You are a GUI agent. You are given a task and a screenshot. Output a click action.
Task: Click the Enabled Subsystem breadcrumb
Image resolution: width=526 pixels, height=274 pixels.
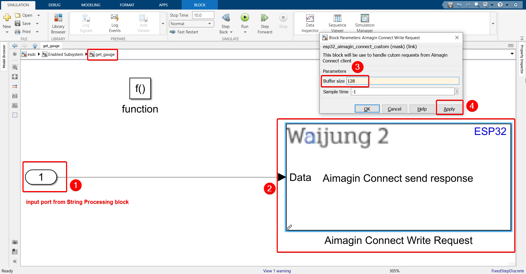[x=63, y=54]
